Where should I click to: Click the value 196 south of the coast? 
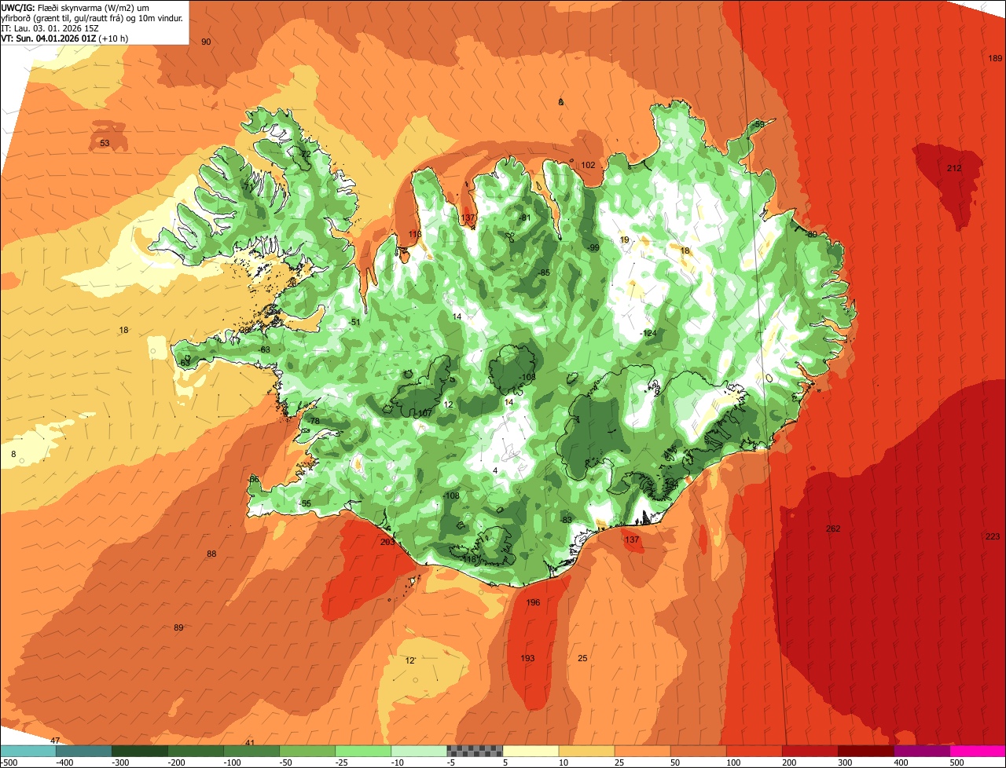click(x=533, y=603)
